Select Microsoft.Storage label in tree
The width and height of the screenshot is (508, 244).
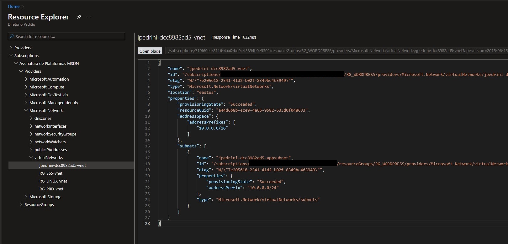tap(45, 197)
